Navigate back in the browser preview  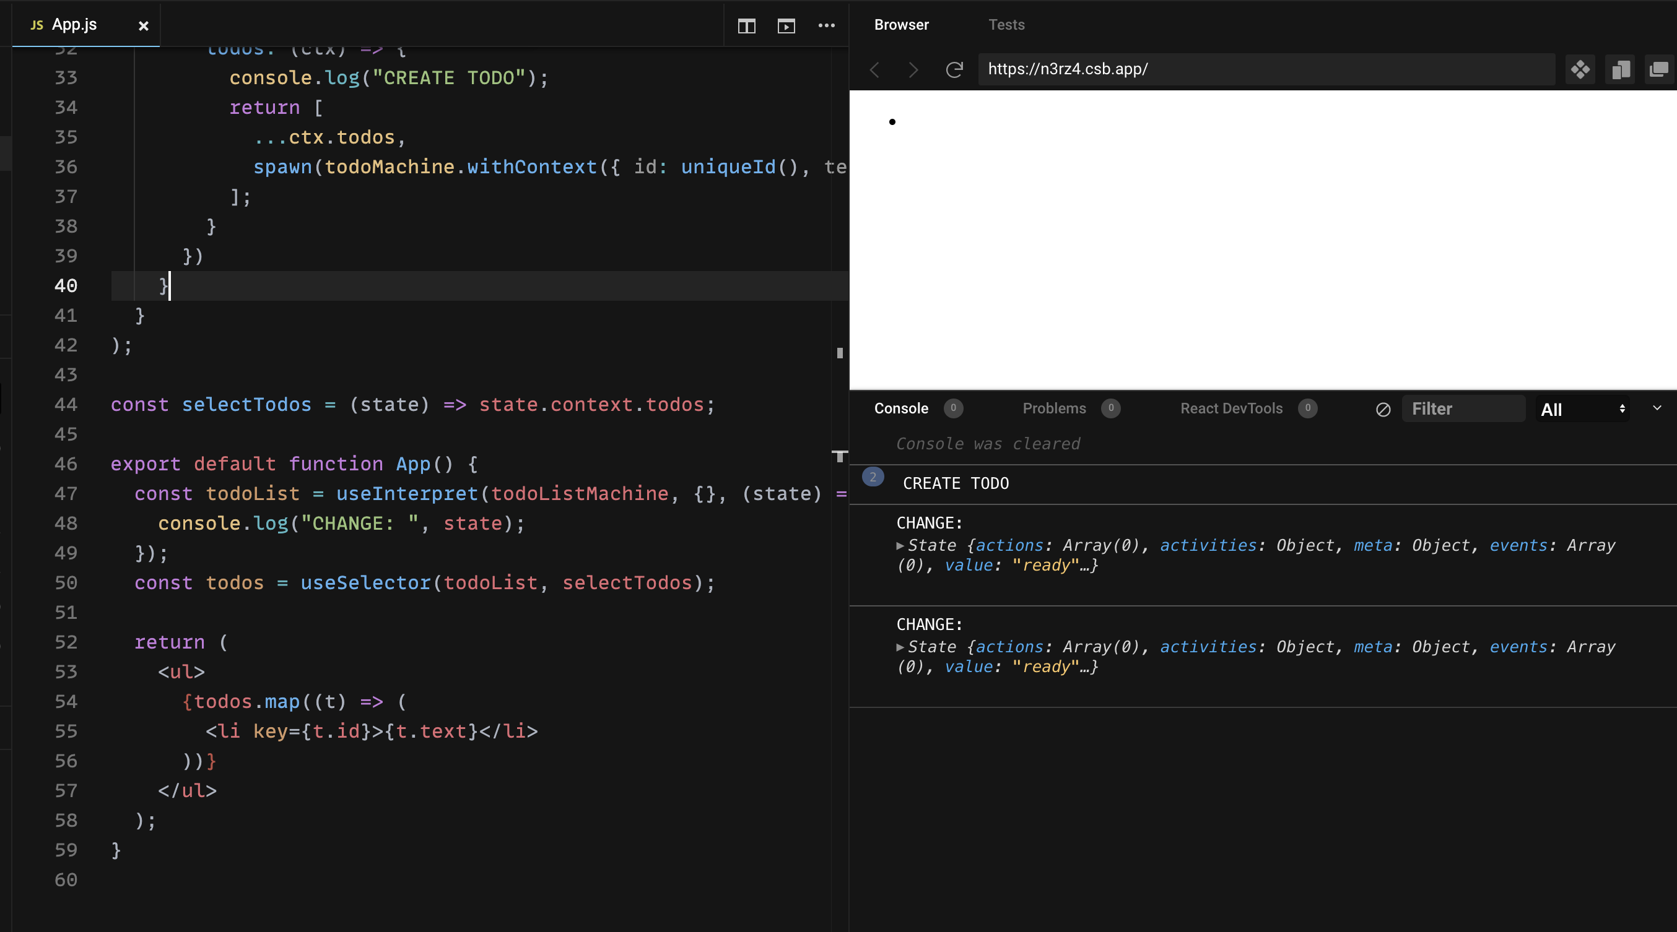point(875,69)
